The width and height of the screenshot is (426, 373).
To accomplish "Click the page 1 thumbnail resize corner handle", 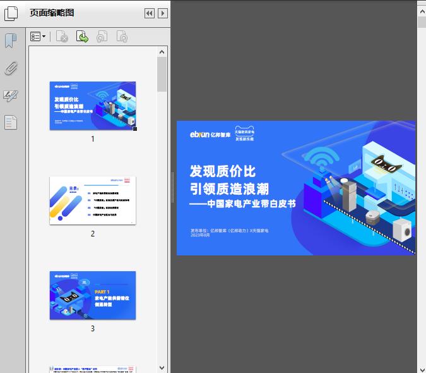I will [135, 129].
